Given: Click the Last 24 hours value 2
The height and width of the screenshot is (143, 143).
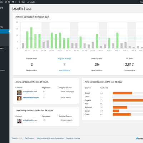Looking at the screenshot, I should pyautogui.click(x=32, y=64).
